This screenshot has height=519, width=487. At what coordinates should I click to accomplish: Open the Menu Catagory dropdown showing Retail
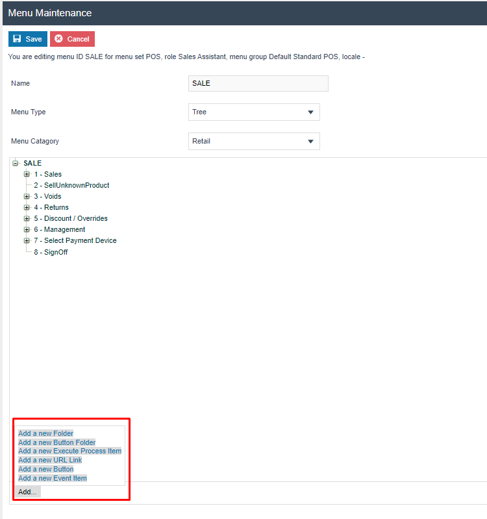pyautogui.click(x=254, y=142)
